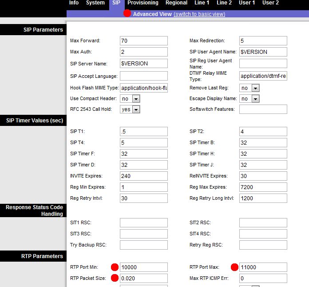The height and width of the screenshot is (287, 309).
Task: Go to the Regional tab
Action: [176, 3]
